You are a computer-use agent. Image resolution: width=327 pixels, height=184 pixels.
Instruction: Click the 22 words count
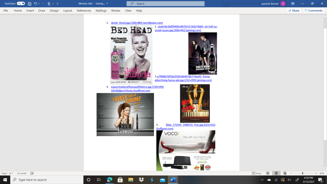[x=22, y=173]
